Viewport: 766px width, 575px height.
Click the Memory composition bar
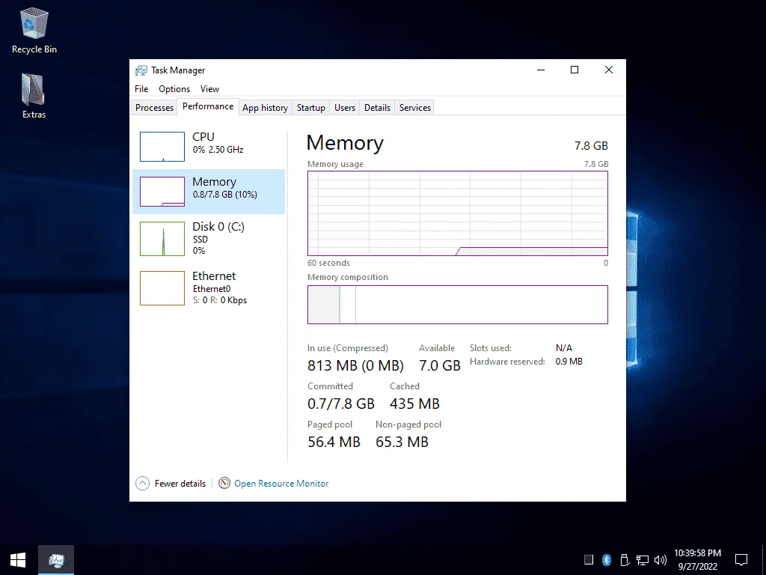click(458, 305)
